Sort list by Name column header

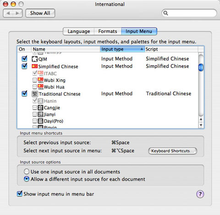pos(66,49)
